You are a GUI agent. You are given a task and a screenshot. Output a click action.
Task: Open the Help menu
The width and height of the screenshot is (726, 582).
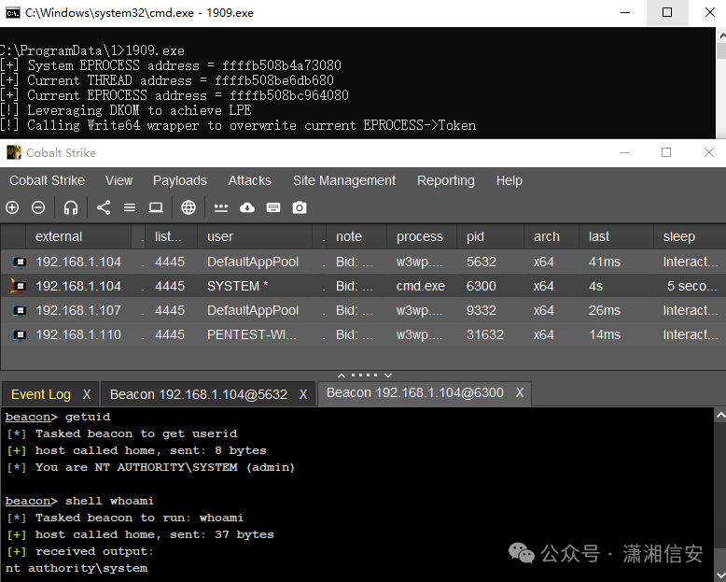(509, 180)
